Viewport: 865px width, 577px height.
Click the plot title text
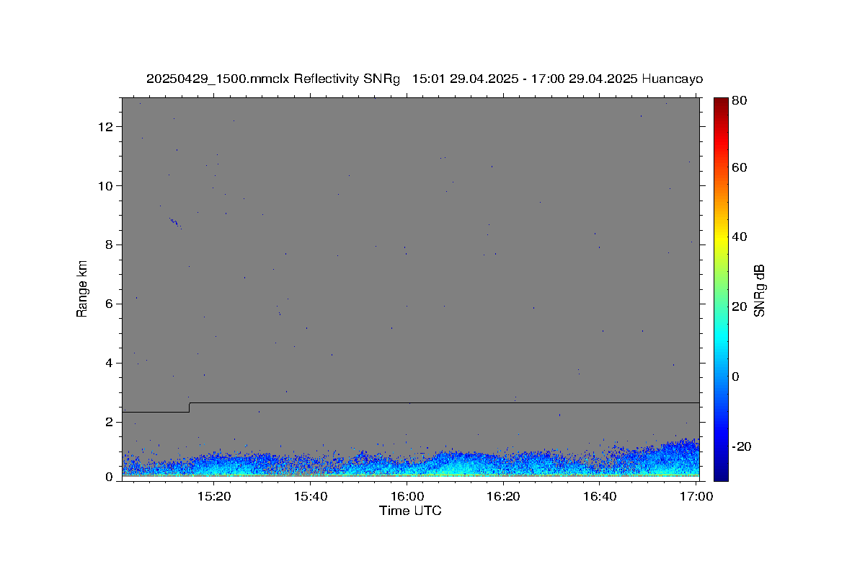pos(425,79)
